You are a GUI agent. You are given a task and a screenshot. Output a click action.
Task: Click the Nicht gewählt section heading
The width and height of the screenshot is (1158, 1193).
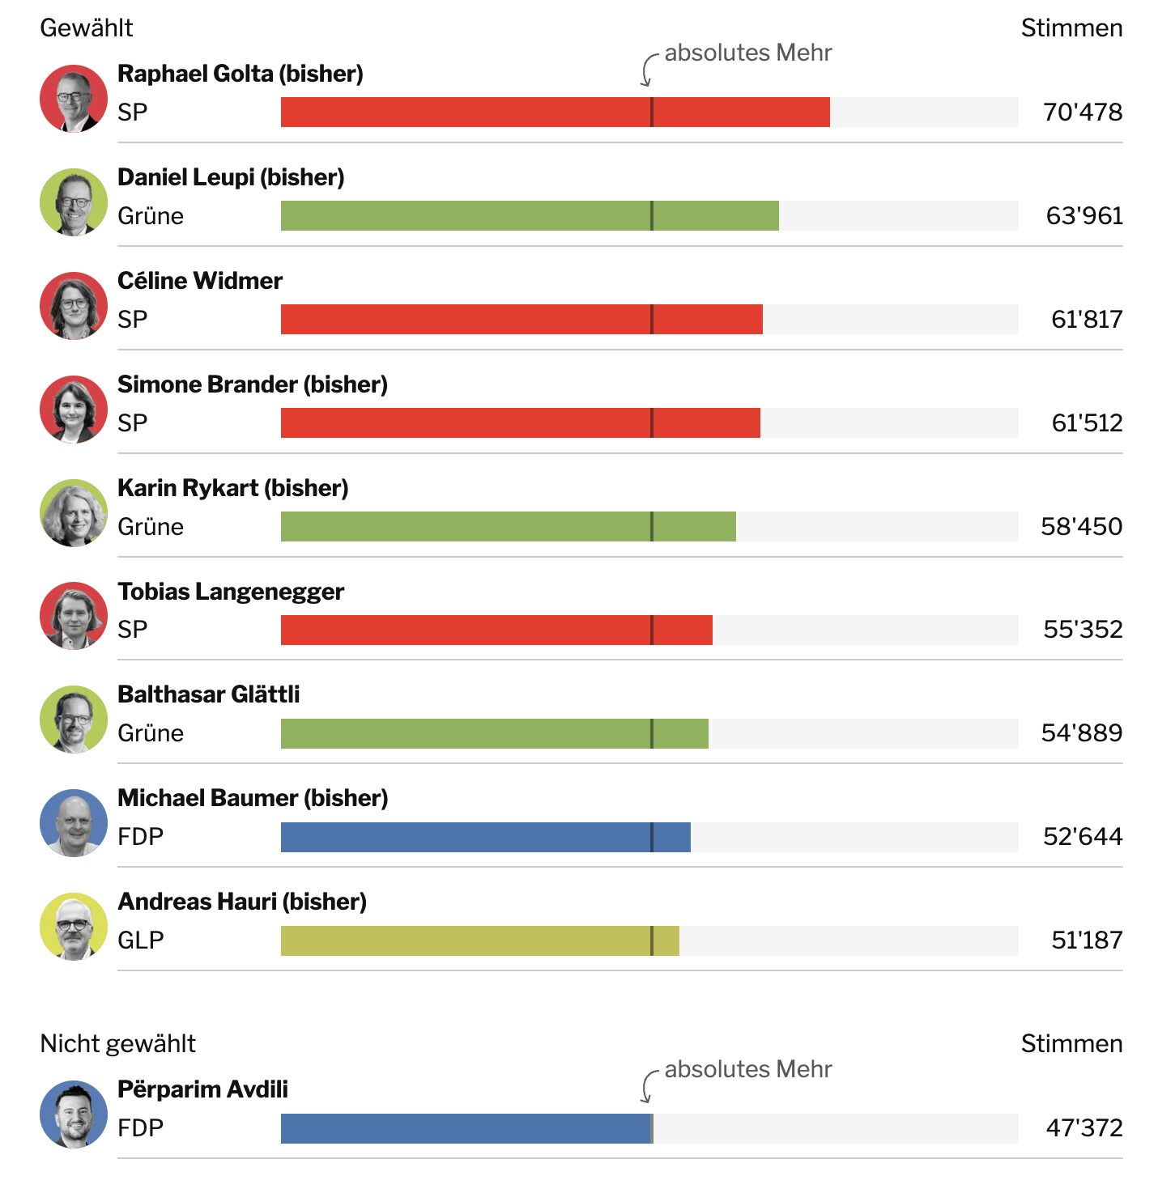pos(118,1044)
